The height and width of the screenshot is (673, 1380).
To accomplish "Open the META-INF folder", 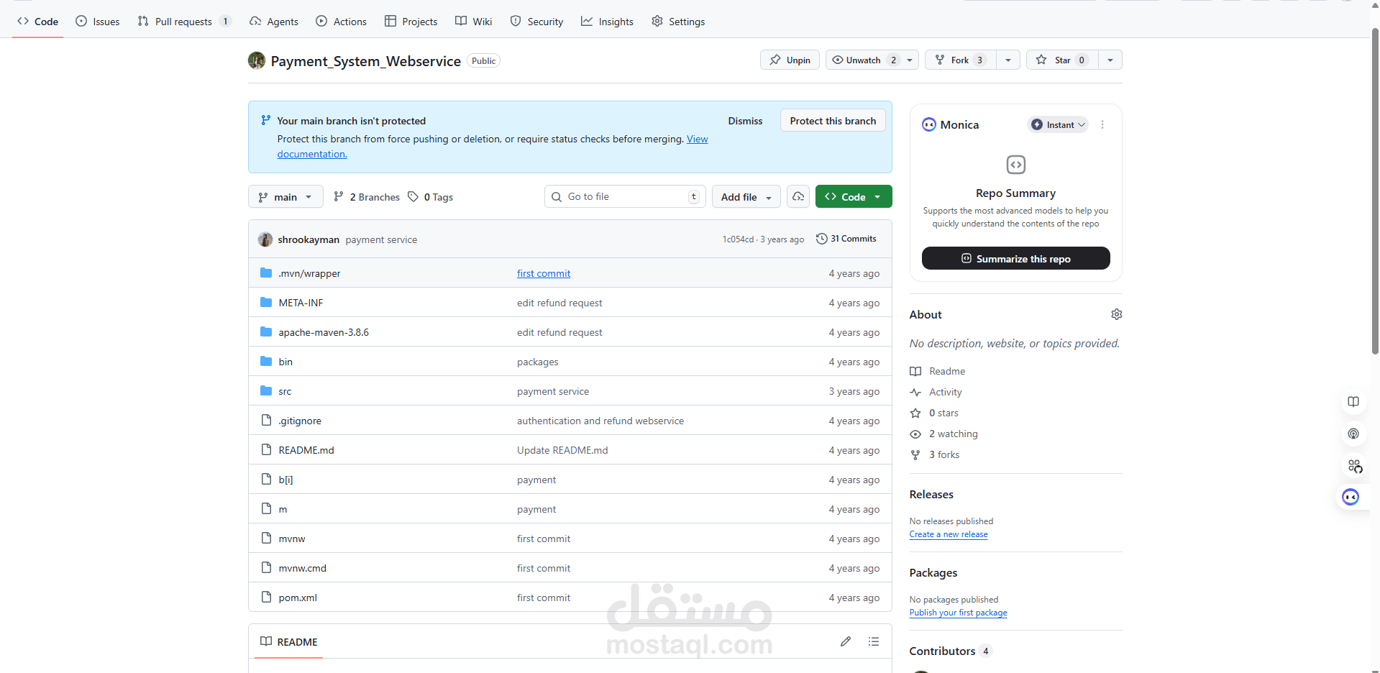I will click(x=301, y=303).
